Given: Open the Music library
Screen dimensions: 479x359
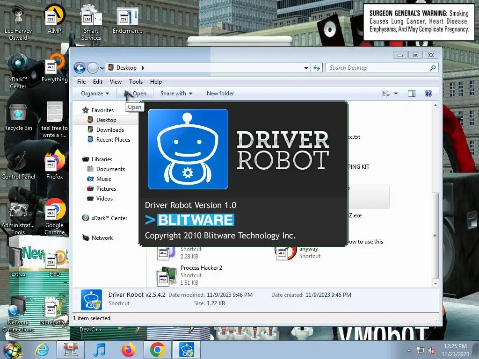Looking at the screenshot, I should click(99, 179).
